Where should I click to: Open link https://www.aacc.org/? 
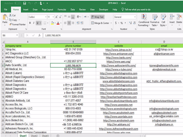(119, 62)
